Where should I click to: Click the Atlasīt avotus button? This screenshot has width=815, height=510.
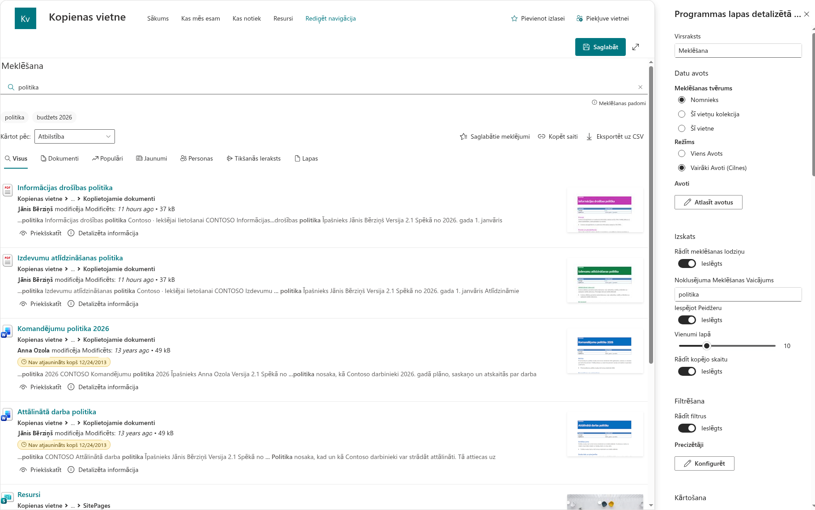click(709, 202)
